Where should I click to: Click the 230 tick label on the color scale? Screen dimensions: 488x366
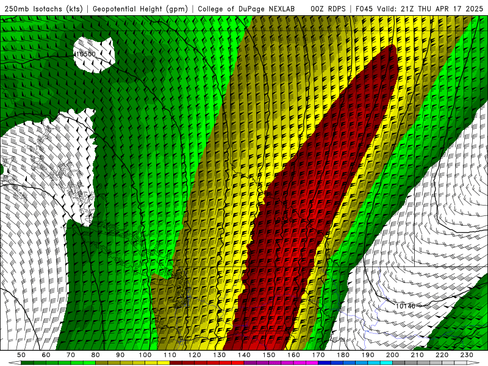point(467,355)
